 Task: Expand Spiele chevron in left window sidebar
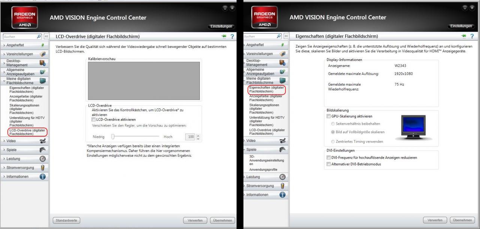pos(4,150)
